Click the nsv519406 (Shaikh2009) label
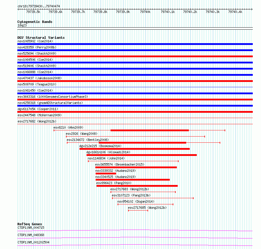 click(x=37, y=66)
